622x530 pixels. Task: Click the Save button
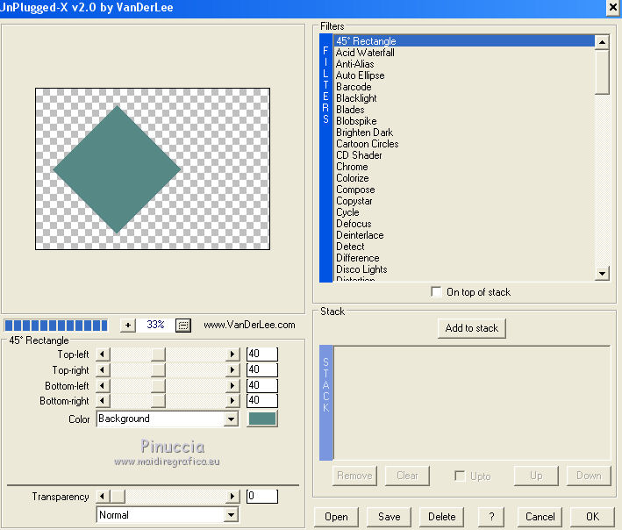[389, 517]
